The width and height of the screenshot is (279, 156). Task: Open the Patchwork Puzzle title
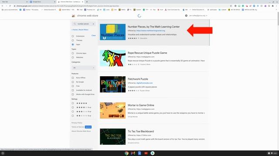(138, 79)
